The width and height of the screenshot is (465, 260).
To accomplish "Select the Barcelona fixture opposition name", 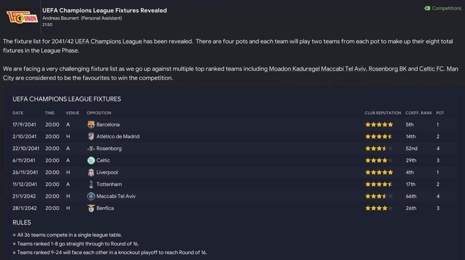I will [108, 125].
